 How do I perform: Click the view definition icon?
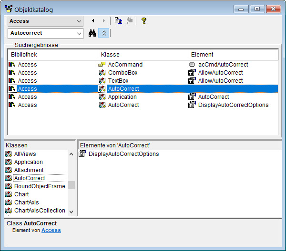129,21
